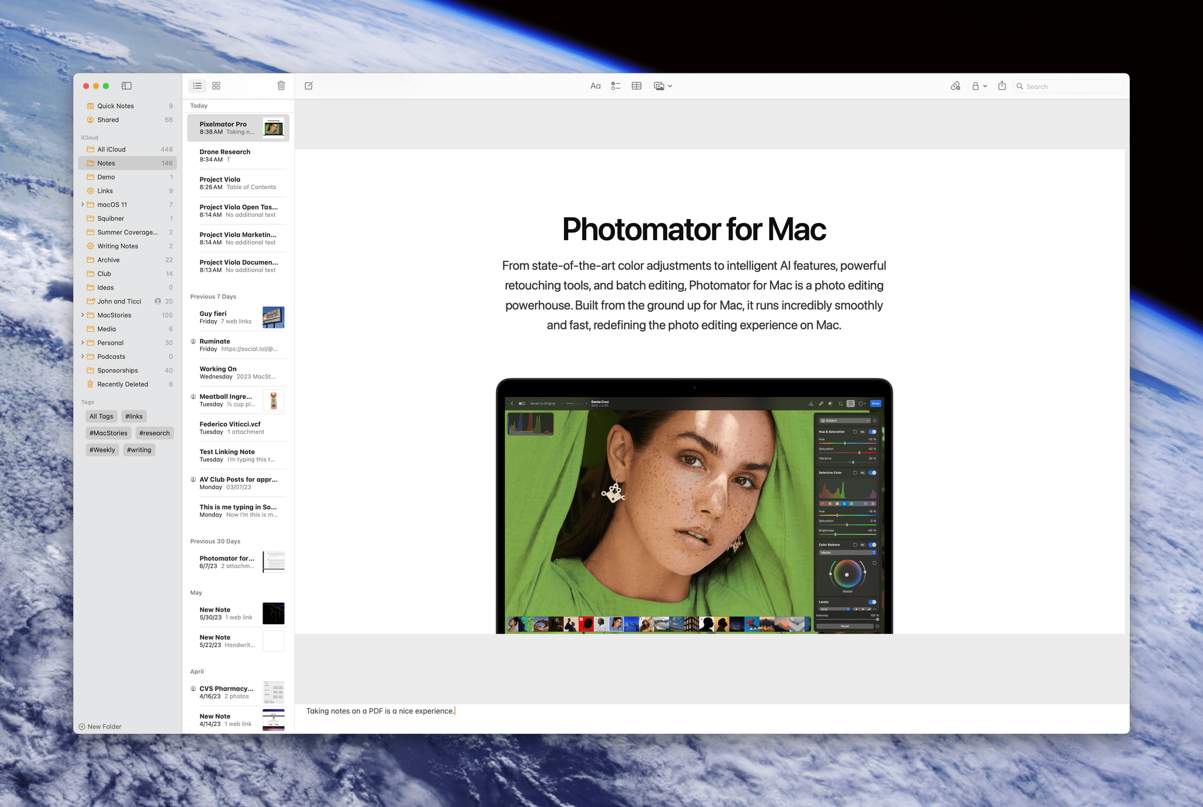Focus the Search field
Viewport: 1203px width, 807px height.
(x=1068, y=86)
